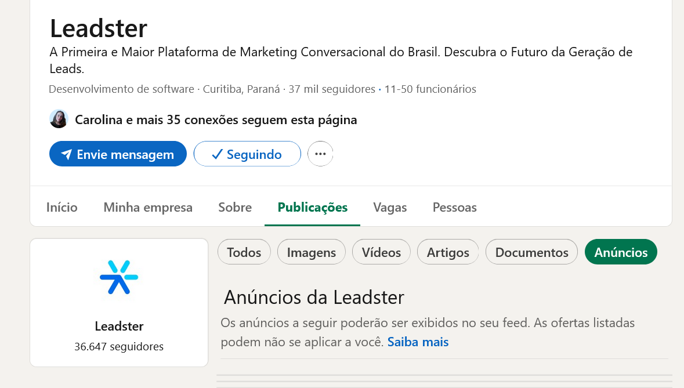Open the list of connections following this page
The height and width of the screenshot is (388, 684).
tap(216, 120)
